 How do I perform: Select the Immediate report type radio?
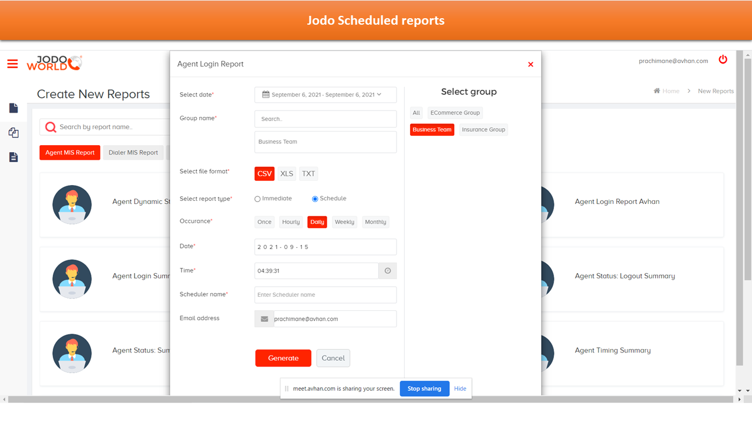coord(257,199)
